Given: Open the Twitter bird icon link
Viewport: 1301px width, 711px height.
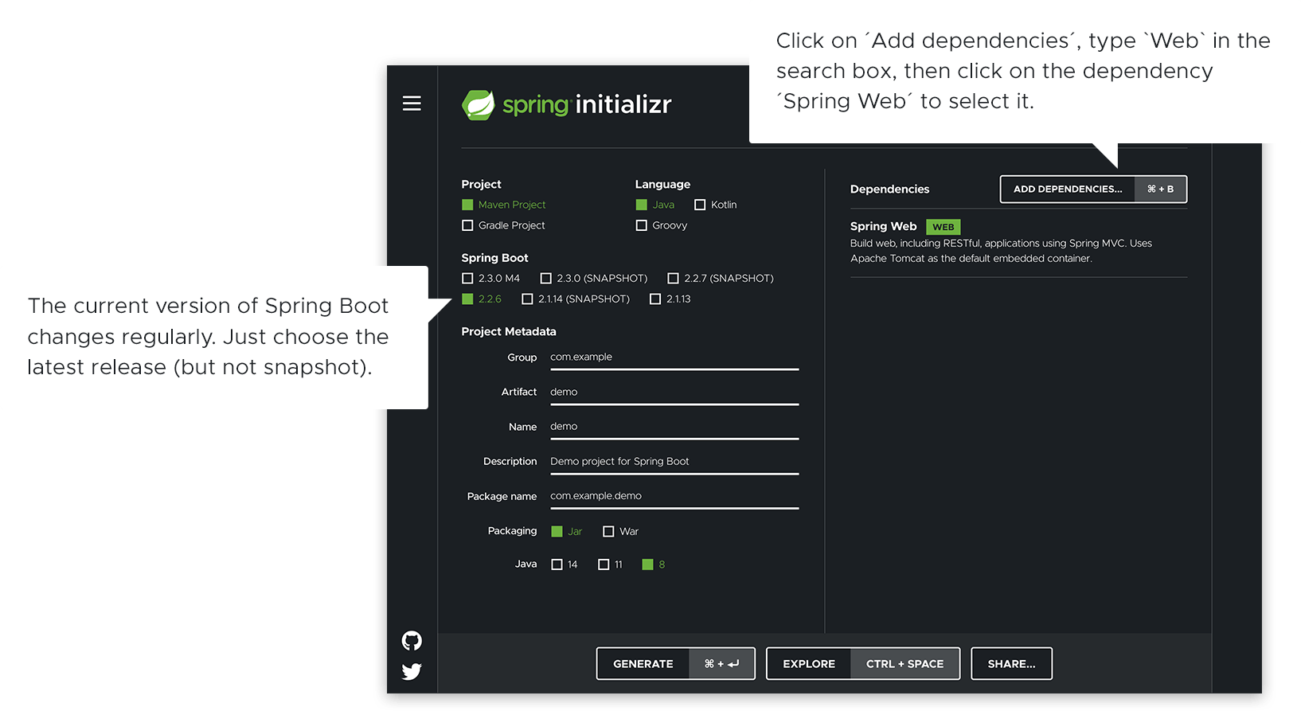Looking at the screenshot, I should point(412,671).
